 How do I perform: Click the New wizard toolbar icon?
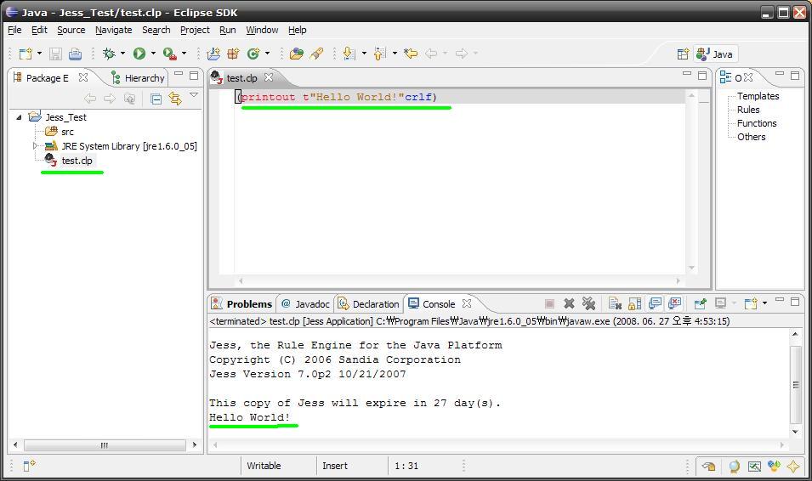tap(26, 54)
